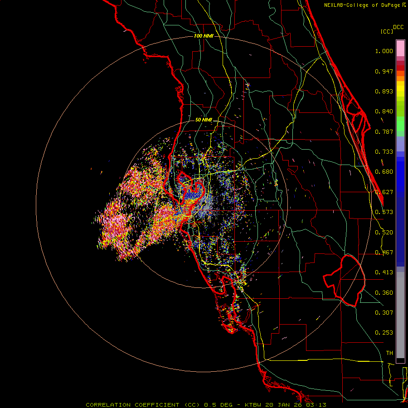Viewport: 408px width, 408px height.
Task: Select the 0.573 scale value
Action: [x=384, y=212]
